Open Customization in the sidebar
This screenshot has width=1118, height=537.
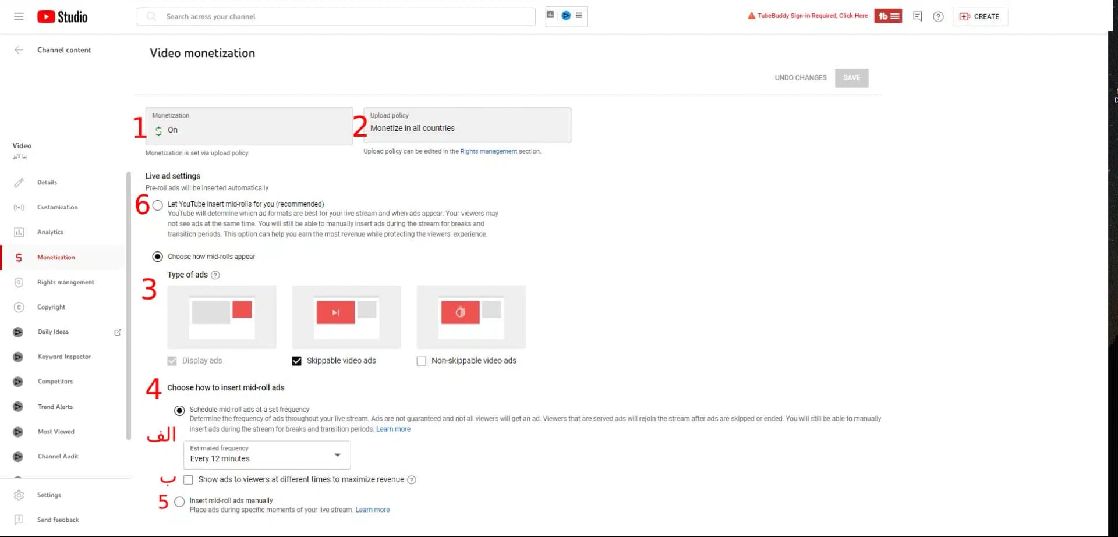click(57, 208)
